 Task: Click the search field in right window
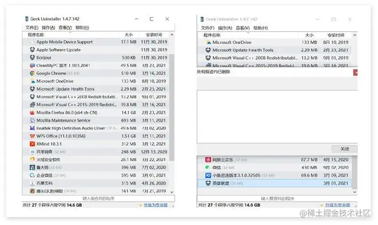277,199
